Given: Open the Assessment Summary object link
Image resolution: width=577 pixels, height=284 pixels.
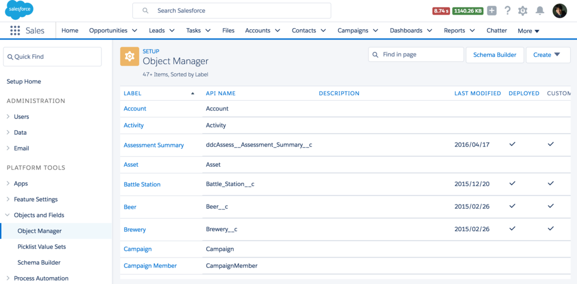Looking at the screenshot, I should pyautogui.click(x=154, y=145).
